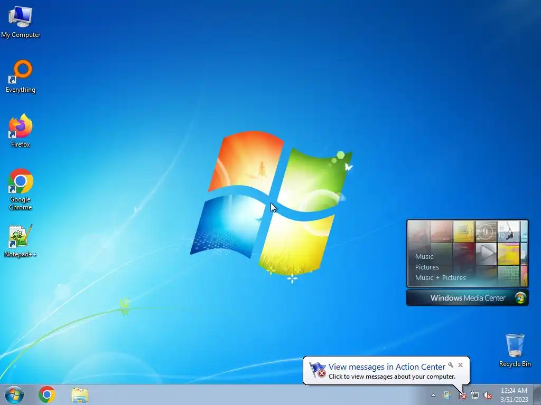Open Pictures in Media Center gadget
Image resolution: width=541 pixels, height=405 pixels.
pyautogui.click(x=427, y=267)
